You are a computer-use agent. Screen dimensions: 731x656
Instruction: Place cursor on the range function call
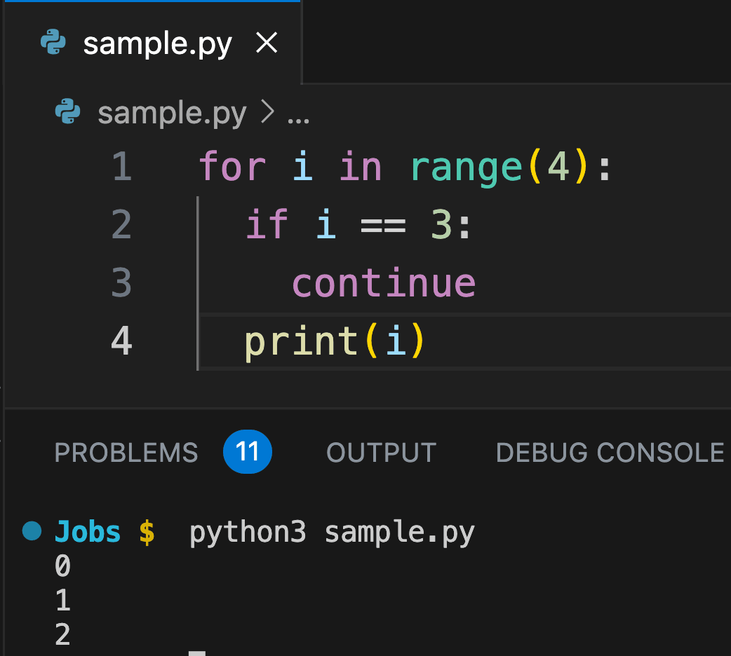point(467,168)
